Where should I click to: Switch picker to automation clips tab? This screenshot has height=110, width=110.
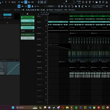pos(32,14)
